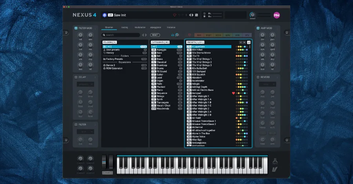Image resolution: width=353 pixels, height=184 pixels.
Task: Open the Filter type dropdown
Action: 86,132
